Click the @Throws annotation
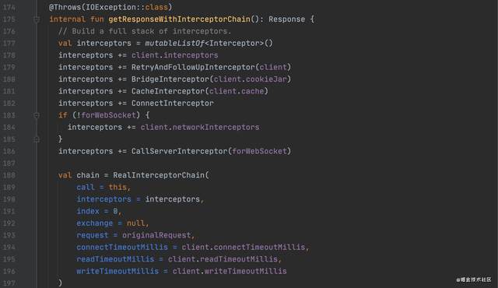 coord(65,7)
